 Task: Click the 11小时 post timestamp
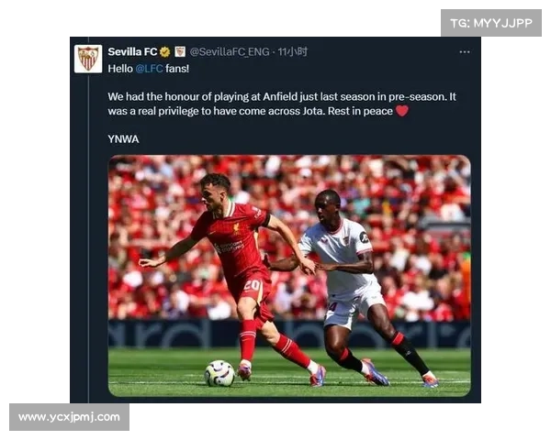(292, 52)
